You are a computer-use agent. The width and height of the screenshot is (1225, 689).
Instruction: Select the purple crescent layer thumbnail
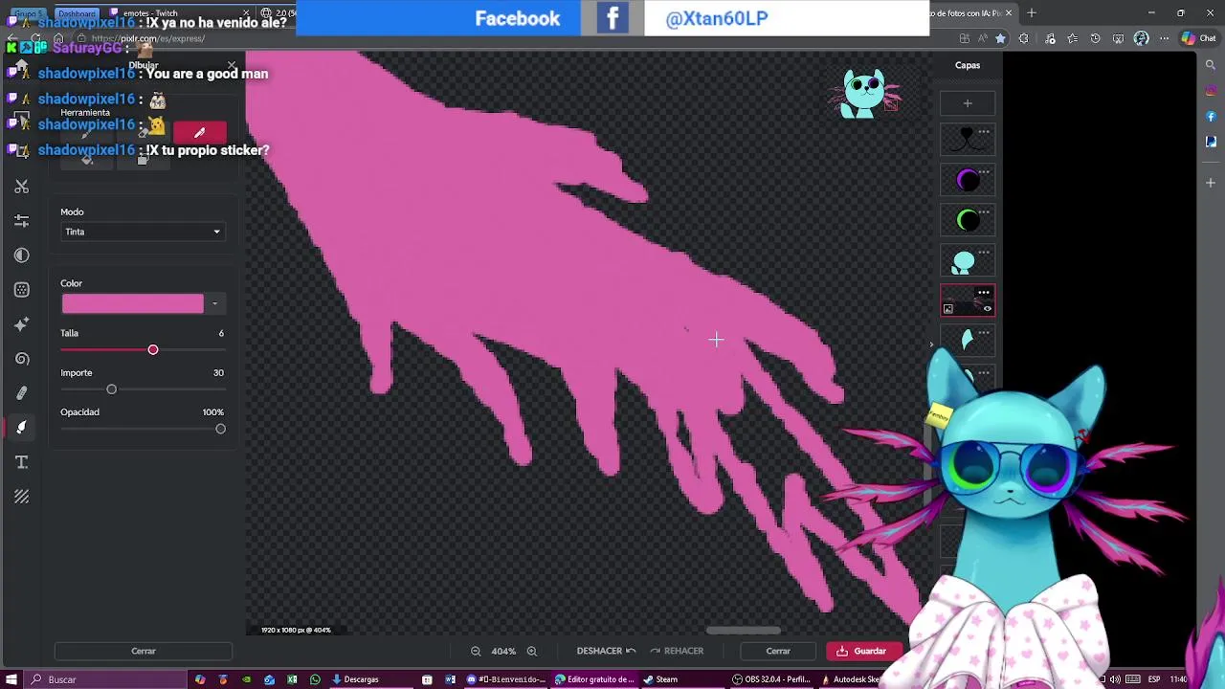[967, 181]
